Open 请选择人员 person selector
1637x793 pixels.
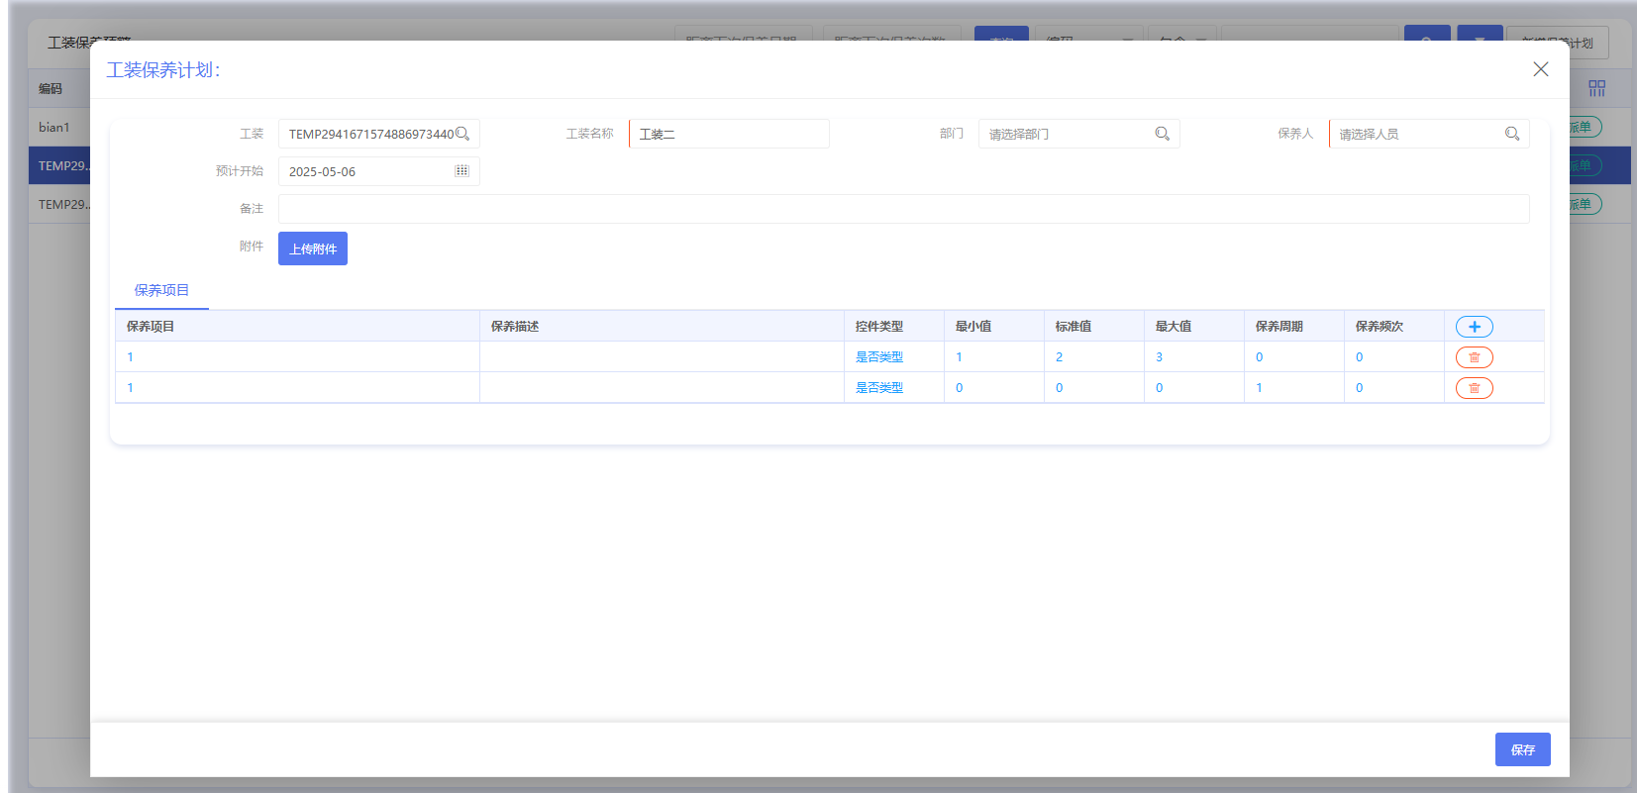tap(1429, 134)
